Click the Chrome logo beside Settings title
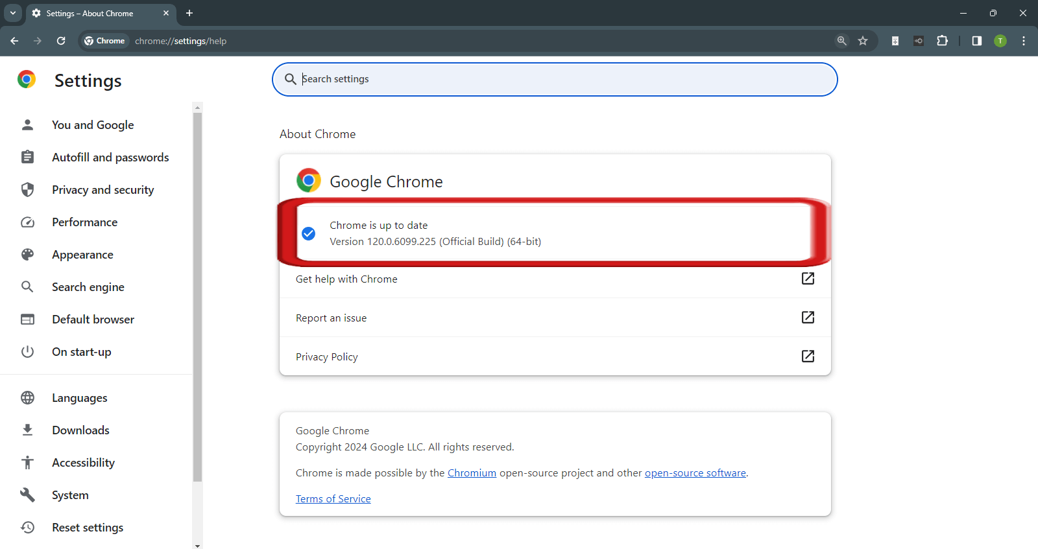The image size is (1038, 549). click(27, 79)
